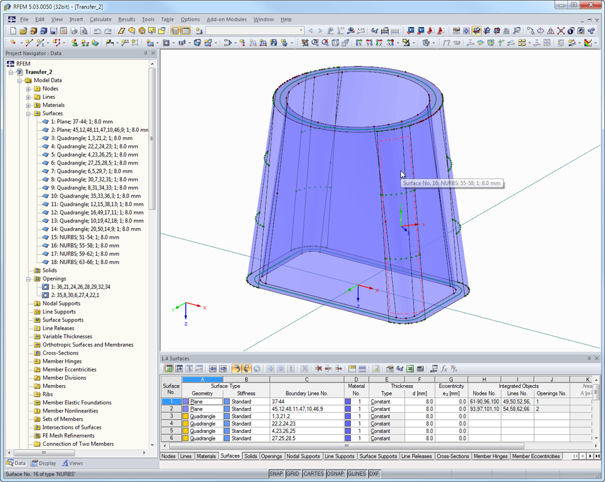Switch to the Display navigator tab

point(44,463)
